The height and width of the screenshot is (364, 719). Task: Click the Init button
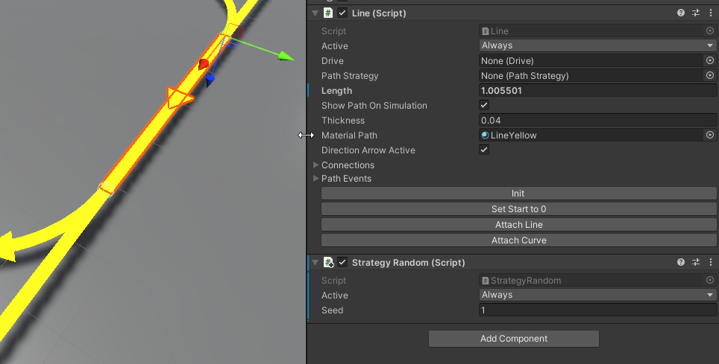point(518,194)
